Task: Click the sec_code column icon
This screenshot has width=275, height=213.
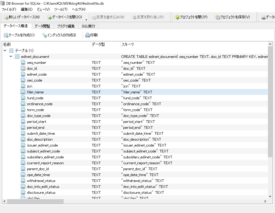Action: 23,80
